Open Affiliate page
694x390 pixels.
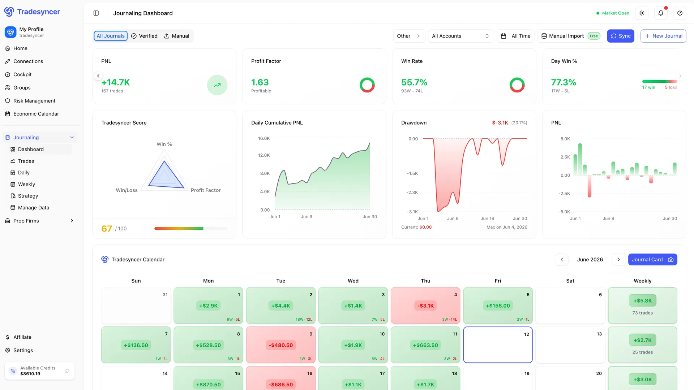pos(22,337)
